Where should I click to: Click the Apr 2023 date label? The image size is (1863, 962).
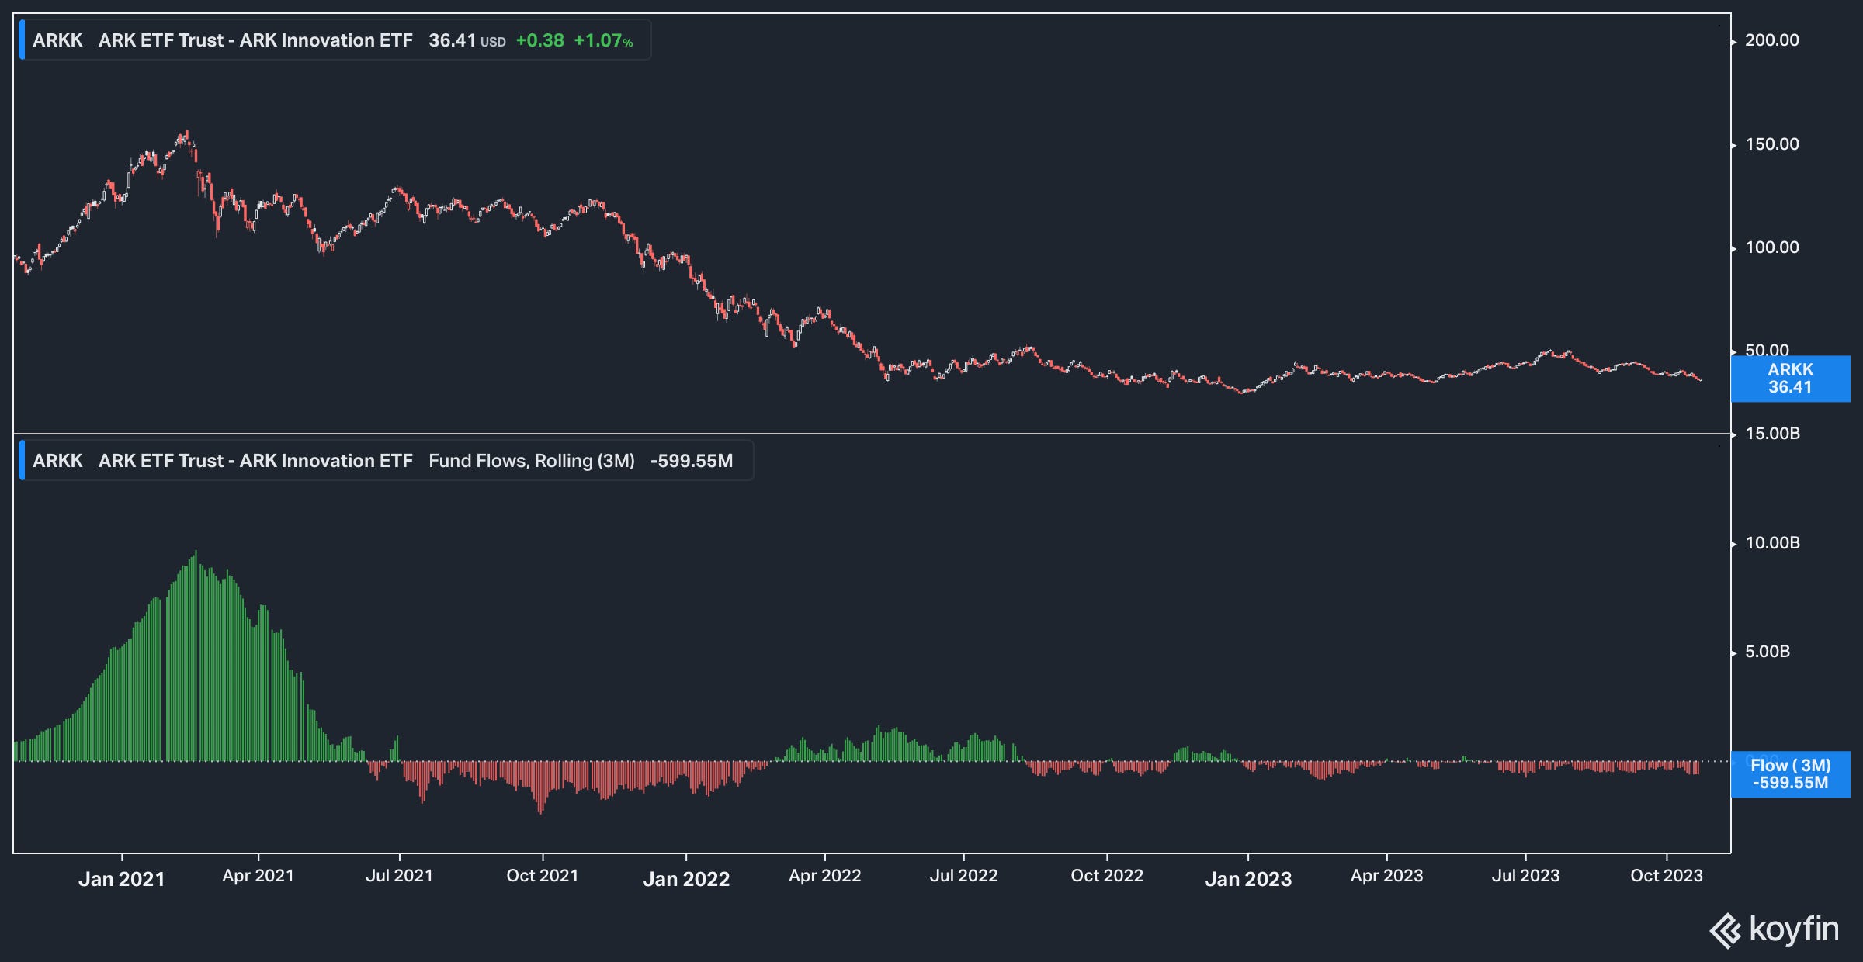point(1387,876)
